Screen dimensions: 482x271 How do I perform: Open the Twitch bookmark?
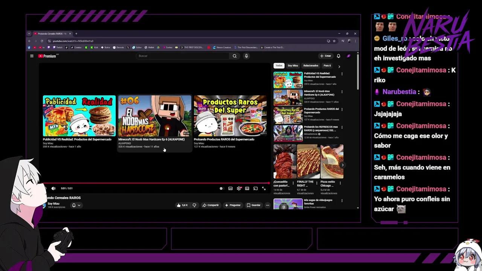click(58, 47)
